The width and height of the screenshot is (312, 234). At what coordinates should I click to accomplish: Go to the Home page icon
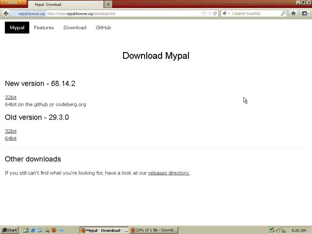coord(293,13)
